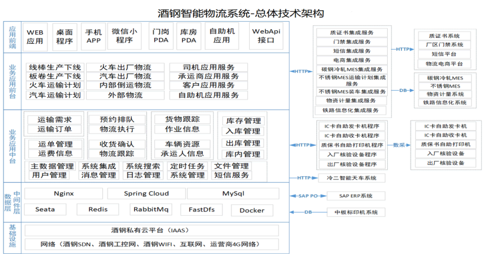Click the 'Docker' box
The height and width of the screenshot is (254, 484).
point(252,210)
